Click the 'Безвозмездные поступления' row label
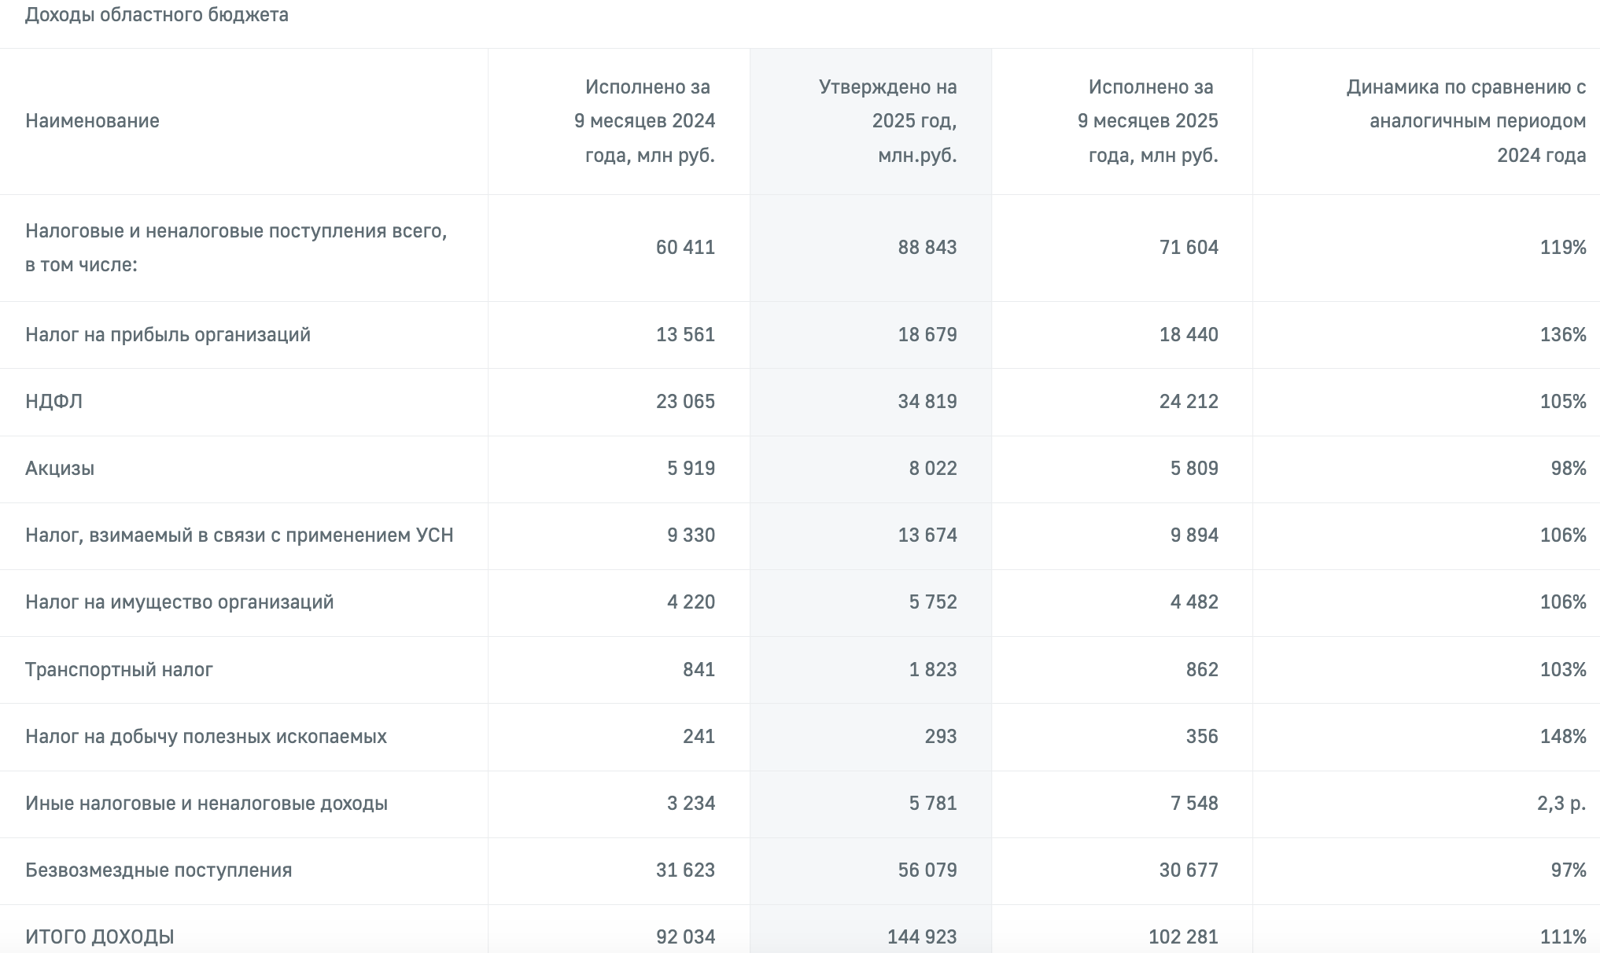Viewport: 1600px width, 953px height. point(158,870)
